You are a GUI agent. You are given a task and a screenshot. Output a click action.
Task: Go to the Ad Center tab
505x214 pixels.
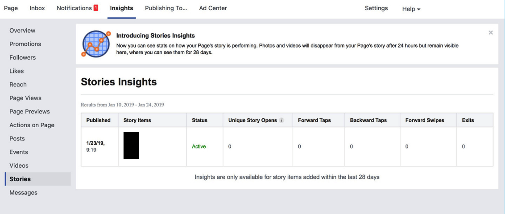pos(213,8)
